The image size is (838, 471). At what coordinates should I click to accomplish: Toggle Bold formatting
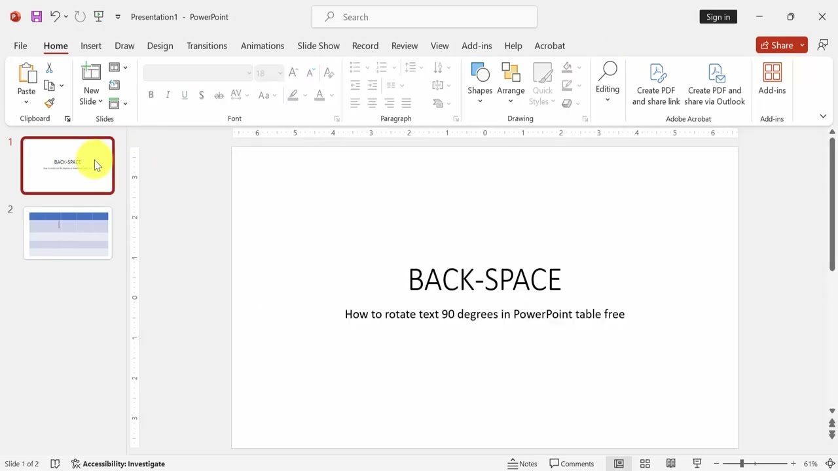[151, 95]
